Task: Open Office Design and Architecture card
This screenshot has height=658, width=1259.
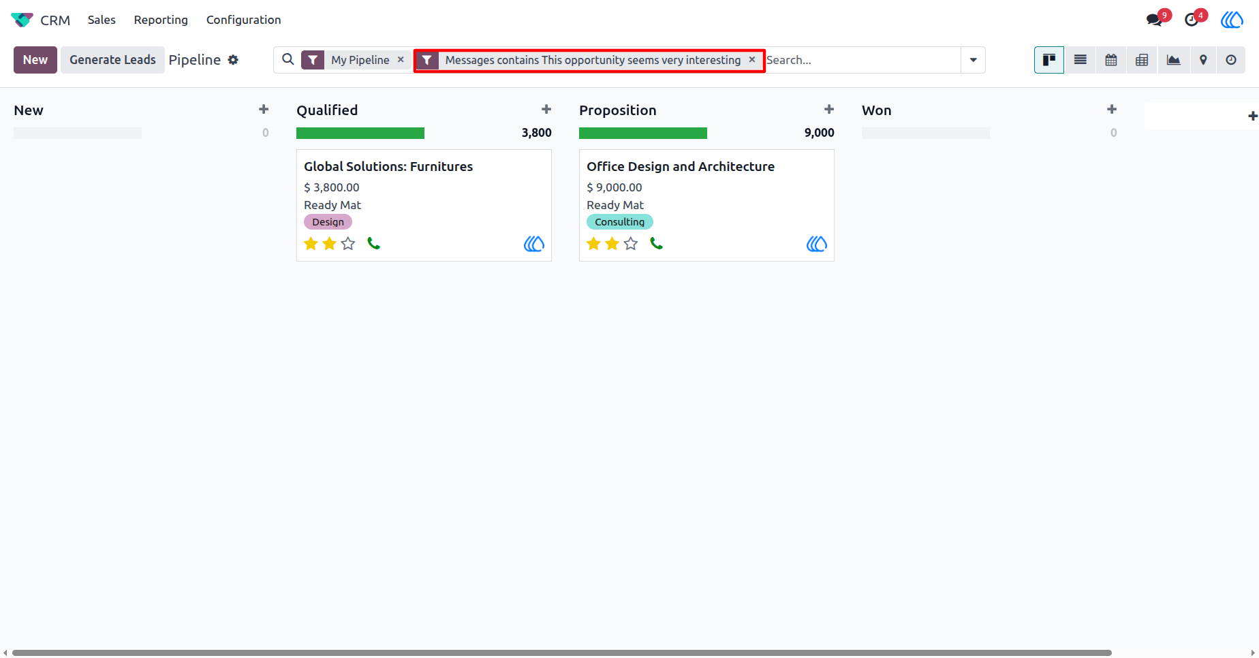Action: pyautogui.click(x=706, y=205)
